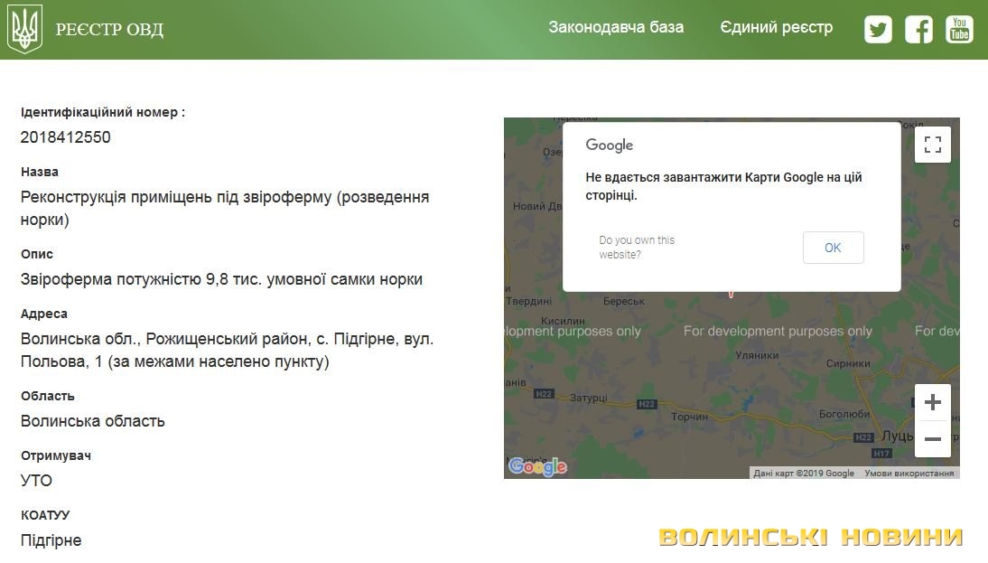Screen dimensions: 988x563
Task: Click the Затурці town label on map
Action: 588,397
